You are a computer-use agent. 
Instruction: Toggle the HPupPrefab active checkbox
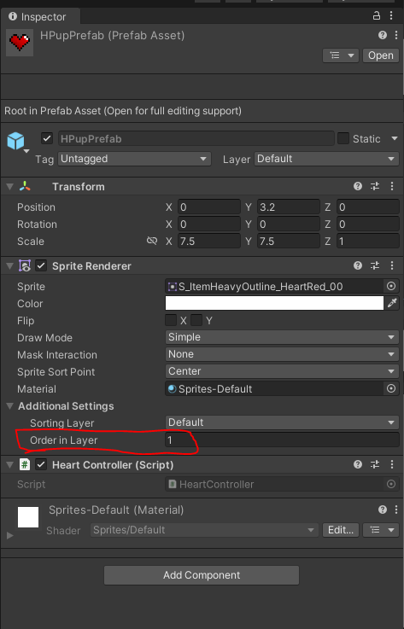(x=47, y=139)
